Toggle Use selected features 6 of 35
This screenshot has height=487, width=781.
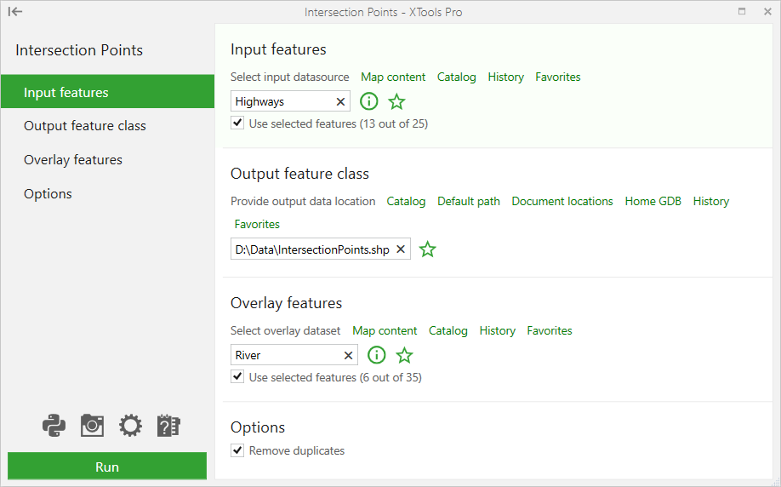click(x=237, y=376)
